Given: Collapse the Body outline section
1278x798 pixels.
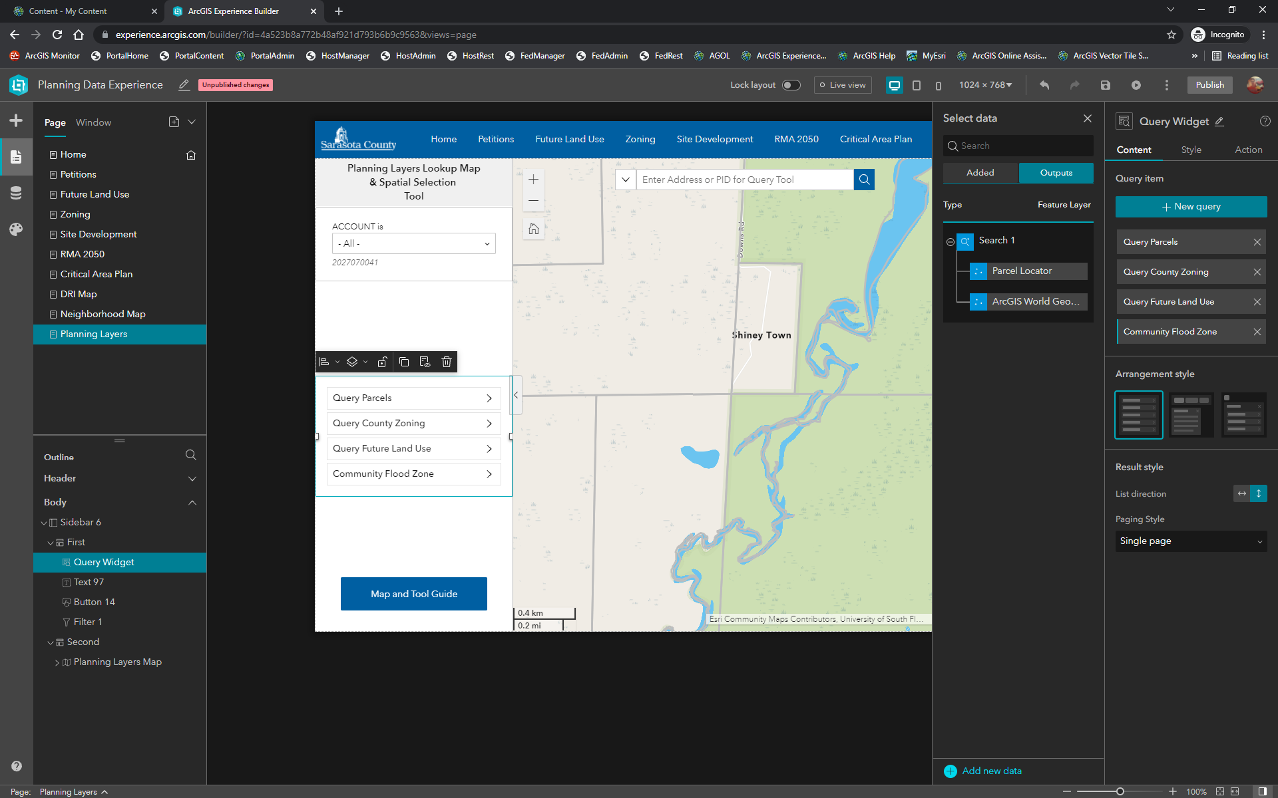Looking at the screenshot, I should [192, 502].
